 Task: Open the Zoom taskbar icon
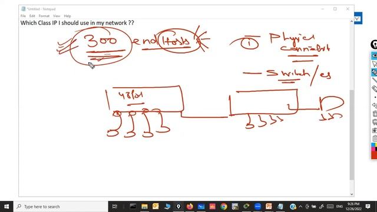pyautogui.click(x=257, y=206)
